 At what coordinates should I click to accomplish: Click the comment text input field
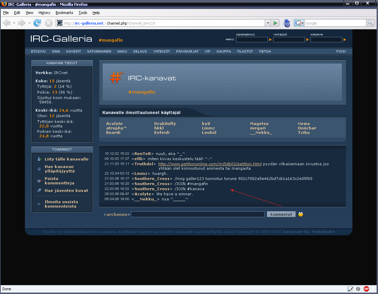click(198, 214)
